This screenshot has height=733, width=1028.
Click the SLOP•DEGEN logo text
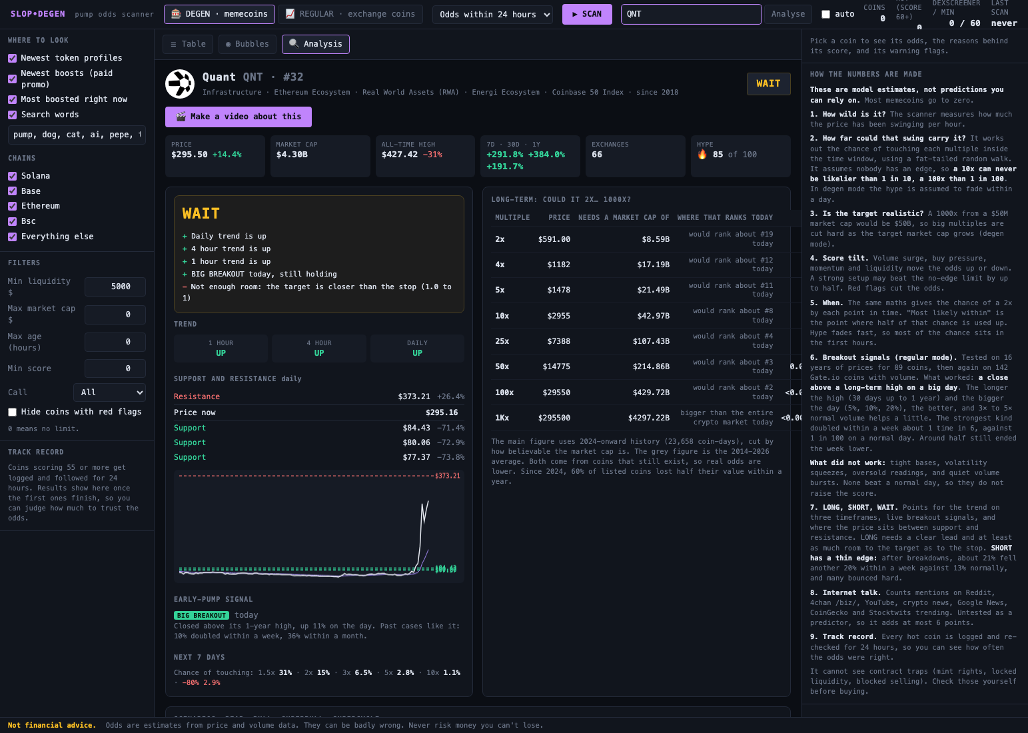38,14
